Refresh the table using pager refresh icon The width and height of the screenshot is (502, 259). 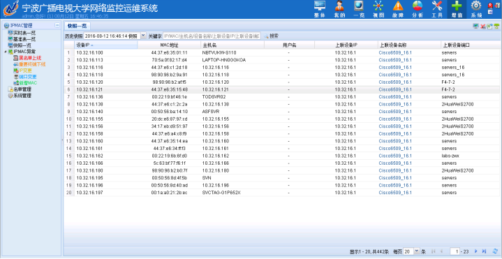tap(495, 251)
